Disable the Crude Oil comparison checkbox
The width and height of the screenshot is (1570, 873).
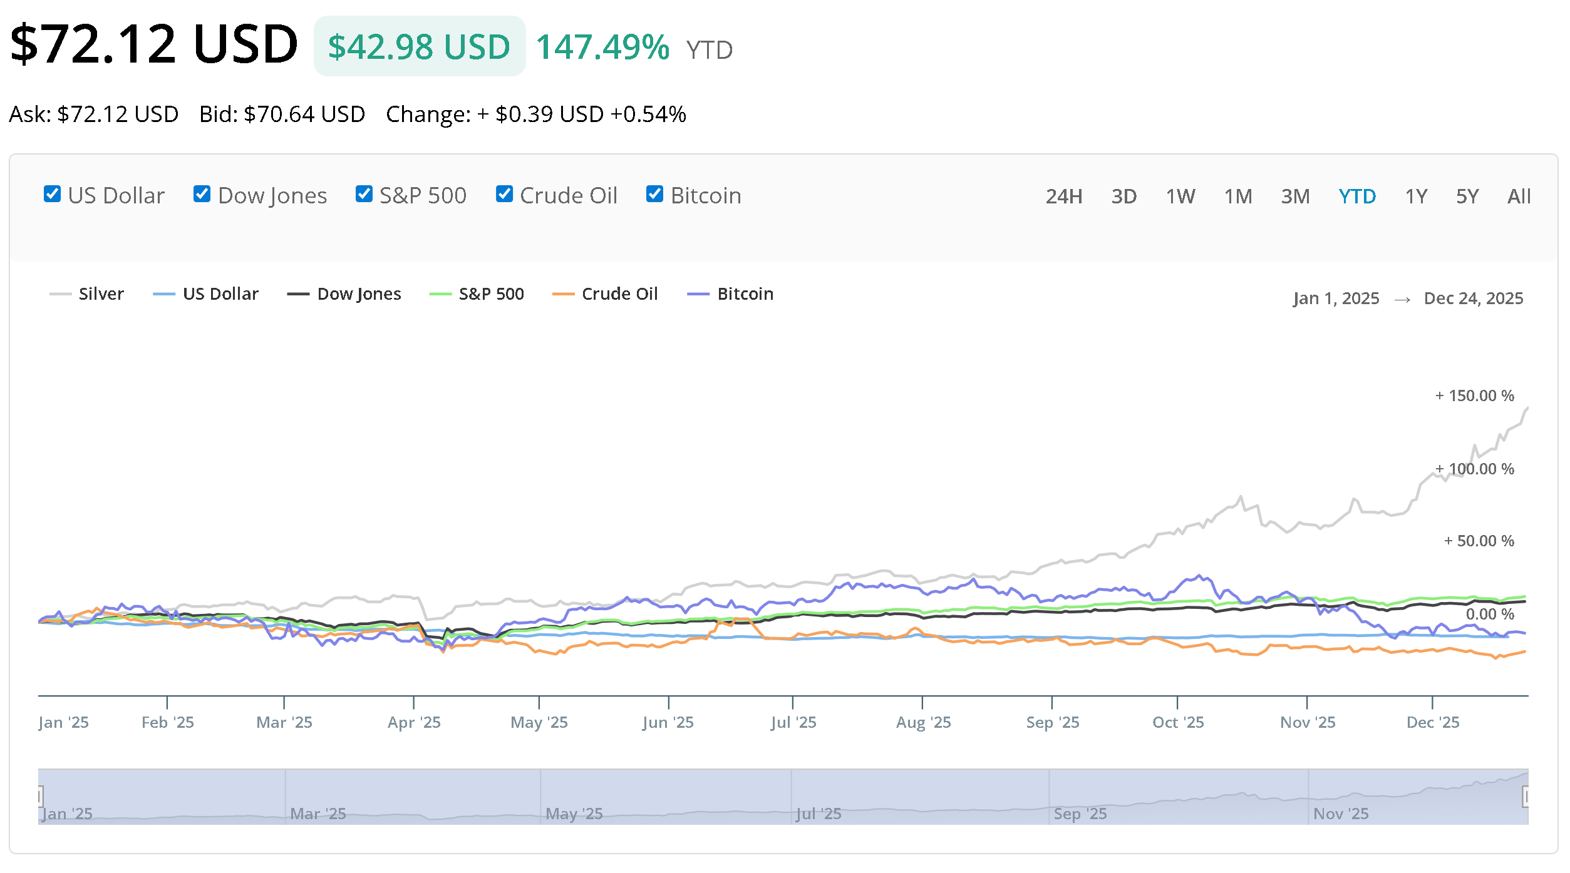coord(504,195)
